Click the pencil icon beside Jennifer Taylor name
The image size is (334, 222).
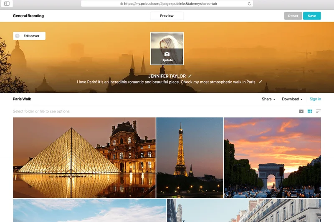190,76
